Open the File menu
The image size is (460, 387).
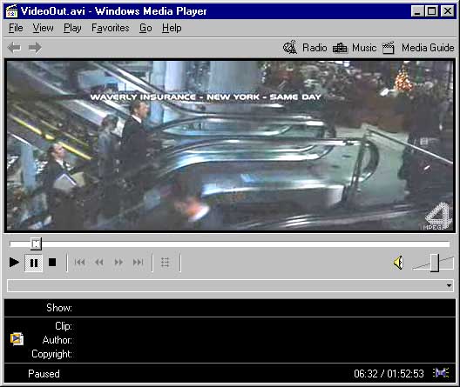point(16,28)
